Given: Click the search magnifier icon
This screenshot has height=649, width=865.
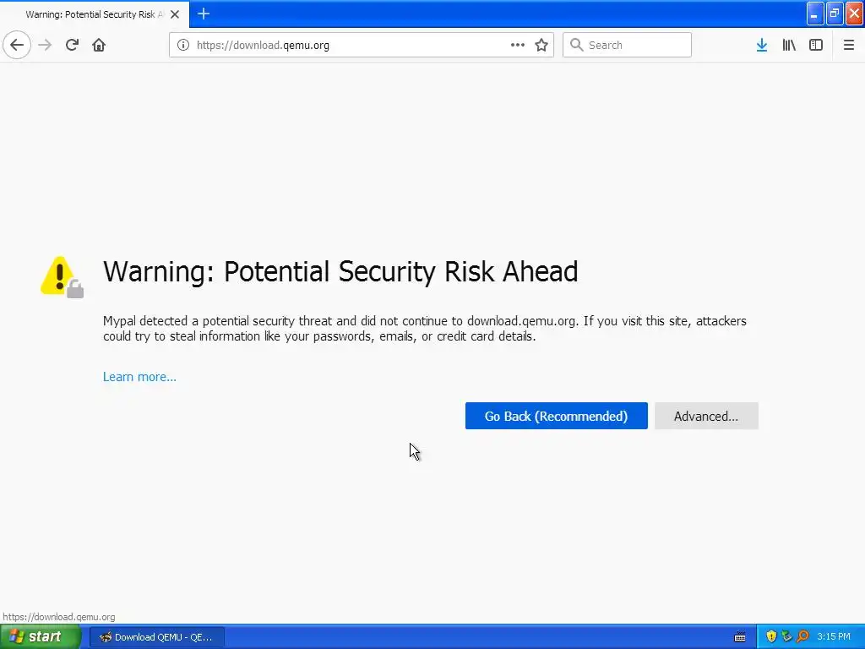Looking at the screenshot, I should pos(576,46).
